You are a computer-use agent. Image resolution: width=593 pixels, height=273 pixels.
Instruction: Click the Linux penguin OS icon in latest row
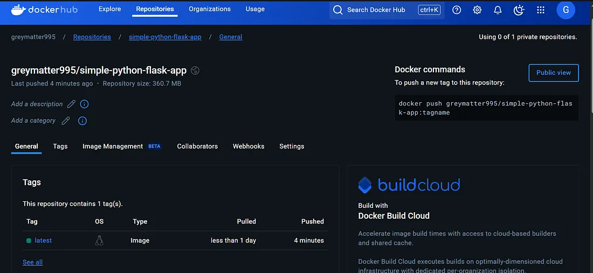coord(99,241)
